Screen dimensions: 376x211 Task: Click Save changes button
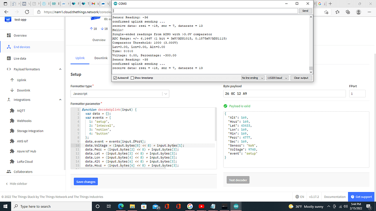[86, 182]
